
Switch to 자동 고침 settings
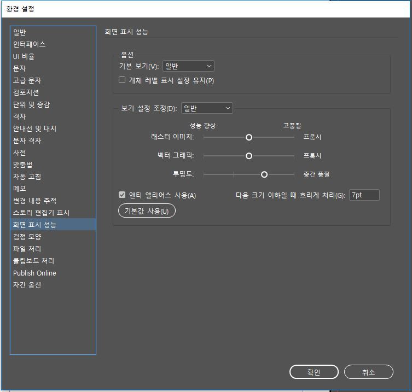click(53, 177)
